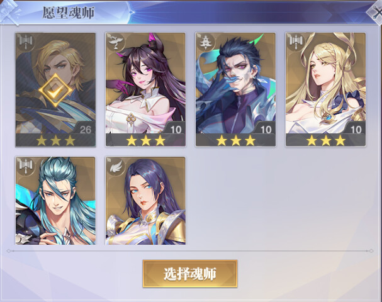382x302 pixels.
Task: Click the 选择魂师 confirm button
Action: 190,274
